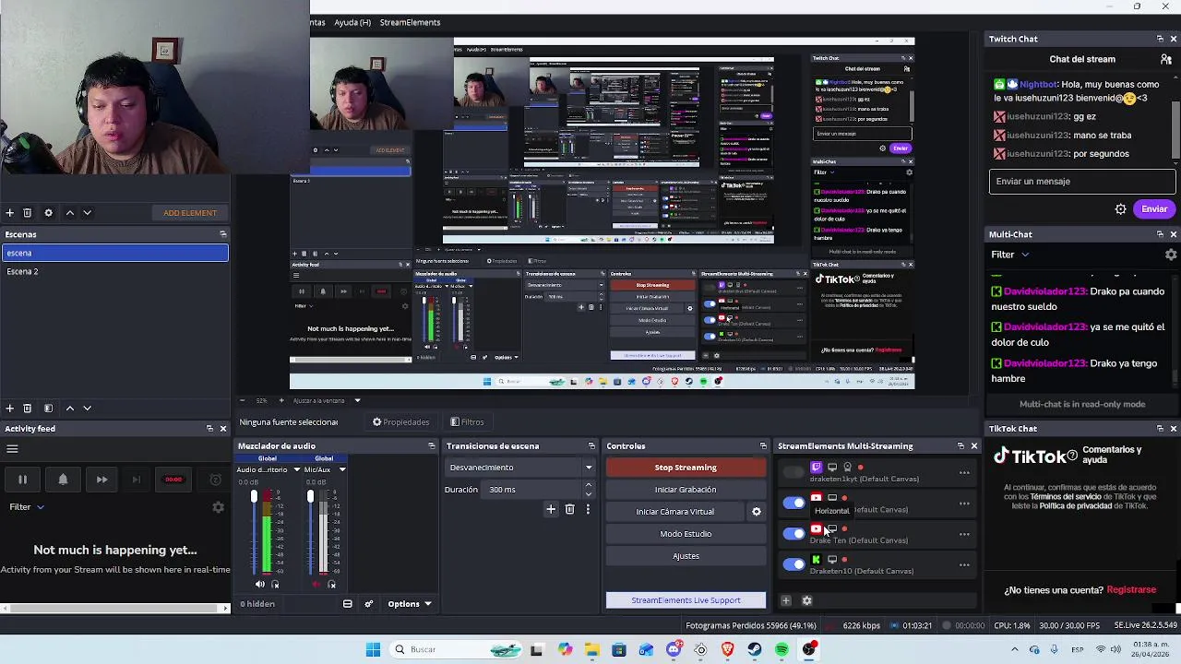Image resolution: width=1181 pixels, height=664 pixels.
Task: Select 'Escena 2' in the scenes list
Action: coord(114,271)
